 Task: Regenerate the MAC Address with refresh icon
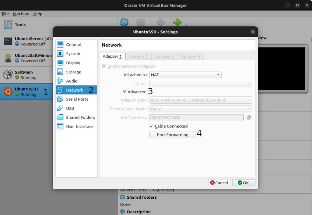pos(249,117)
